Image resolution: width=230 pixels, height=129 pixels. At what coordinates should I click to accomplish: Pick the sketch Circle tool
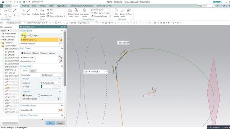(x=10, y=15)
